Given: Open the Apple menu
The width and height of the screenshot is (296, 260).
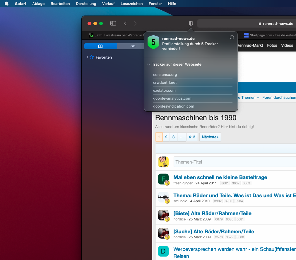Looking at the screenshot, I should [6, 4].
